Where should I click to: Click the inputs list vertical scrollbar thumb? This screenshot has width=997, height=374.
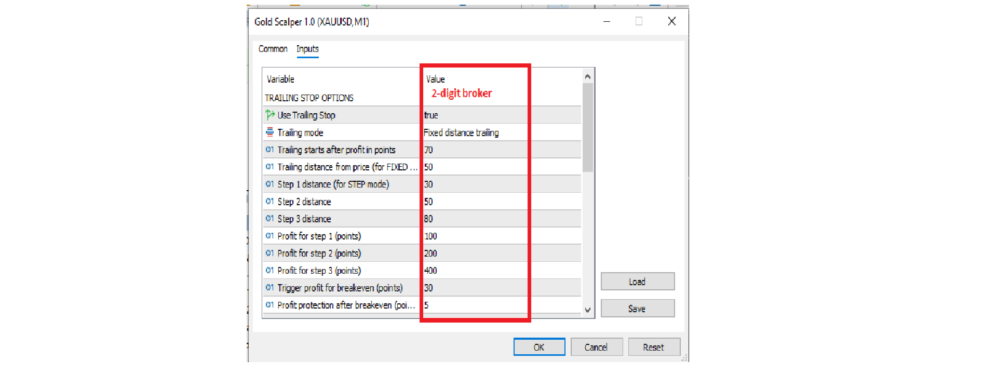click(x=588, y=127)
